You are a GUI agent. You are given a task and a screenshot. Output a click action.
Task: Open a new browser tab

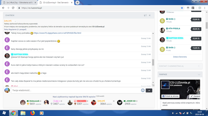pyautogui.click(x=77, y=3)
